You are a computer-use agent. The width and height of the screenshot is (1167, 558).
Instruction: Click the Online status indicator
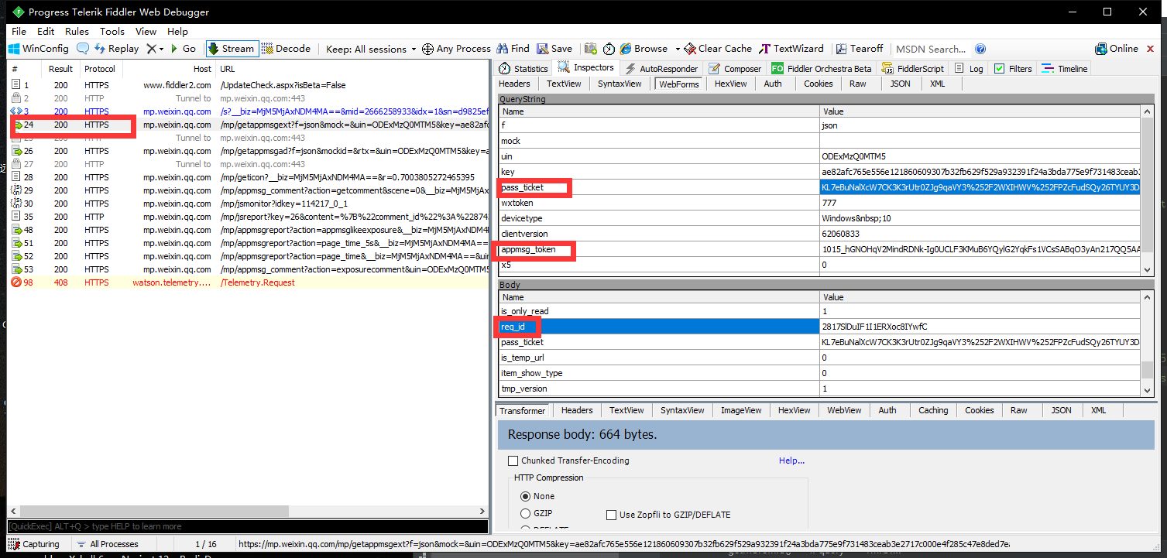1117,49
